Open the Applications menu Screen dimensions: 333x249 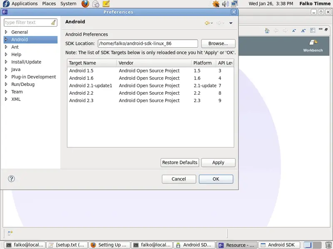[25, 4]
